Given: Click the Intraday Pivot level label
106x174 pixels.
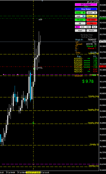Looking at the screenshot, I should [x=93, y=109].
